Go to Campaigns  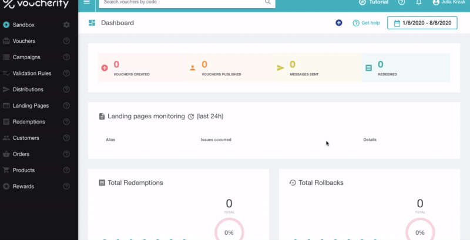(x=26, y=57)
